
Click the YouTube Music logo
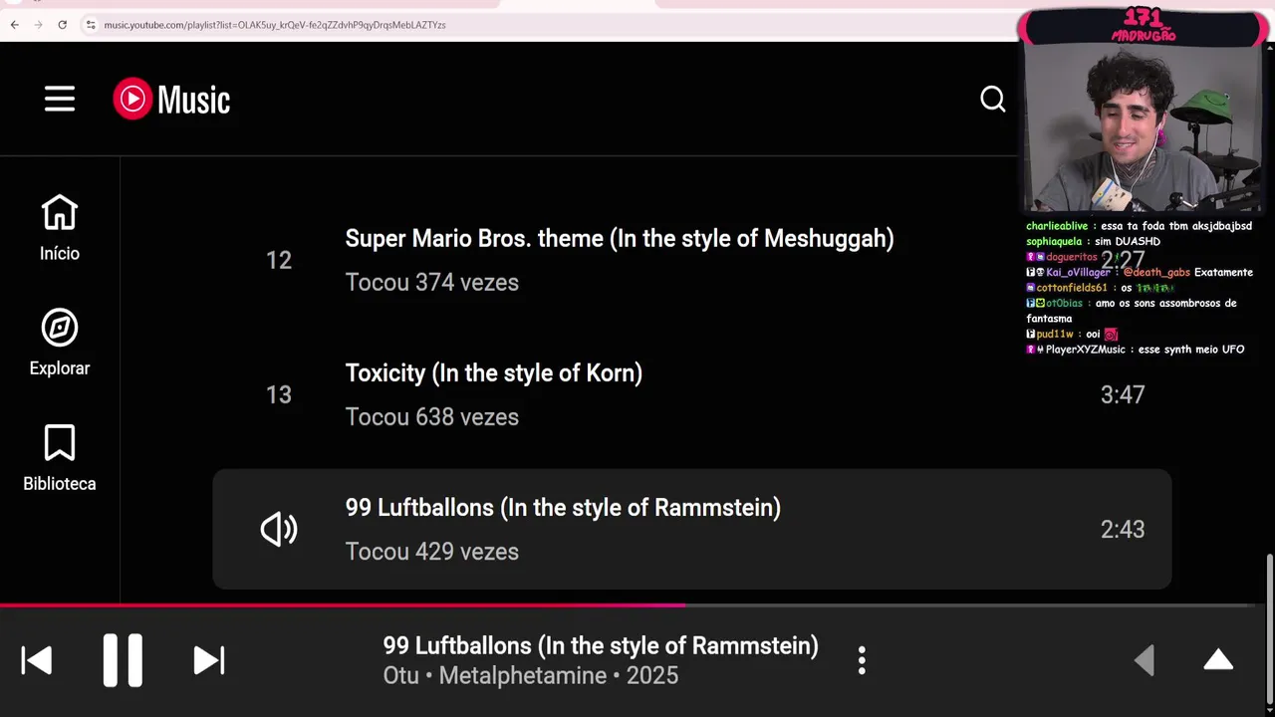click(171, 99)
